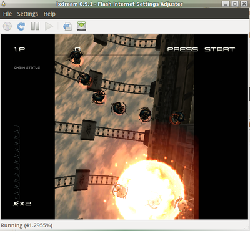Click the Running status bar text
Image resolution: width=250 pixels, height=231 pixels.
point(27,225)
